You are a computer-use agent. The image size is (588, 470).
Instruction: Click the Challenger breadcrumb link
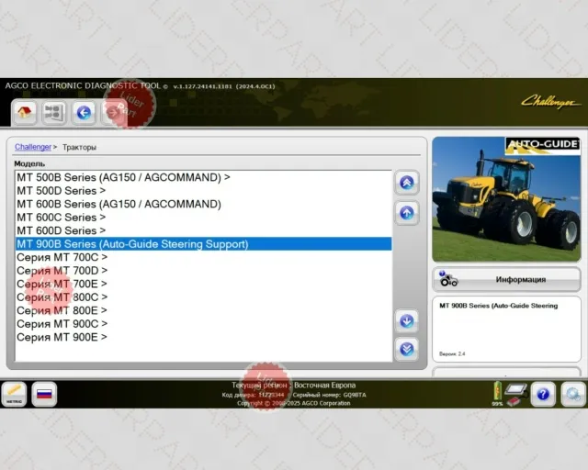33,147
